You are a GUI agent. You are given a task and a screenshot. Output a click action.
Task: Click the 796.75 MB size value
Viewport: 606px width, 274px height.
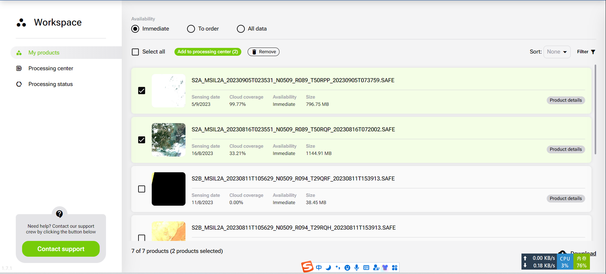[317, 104]
